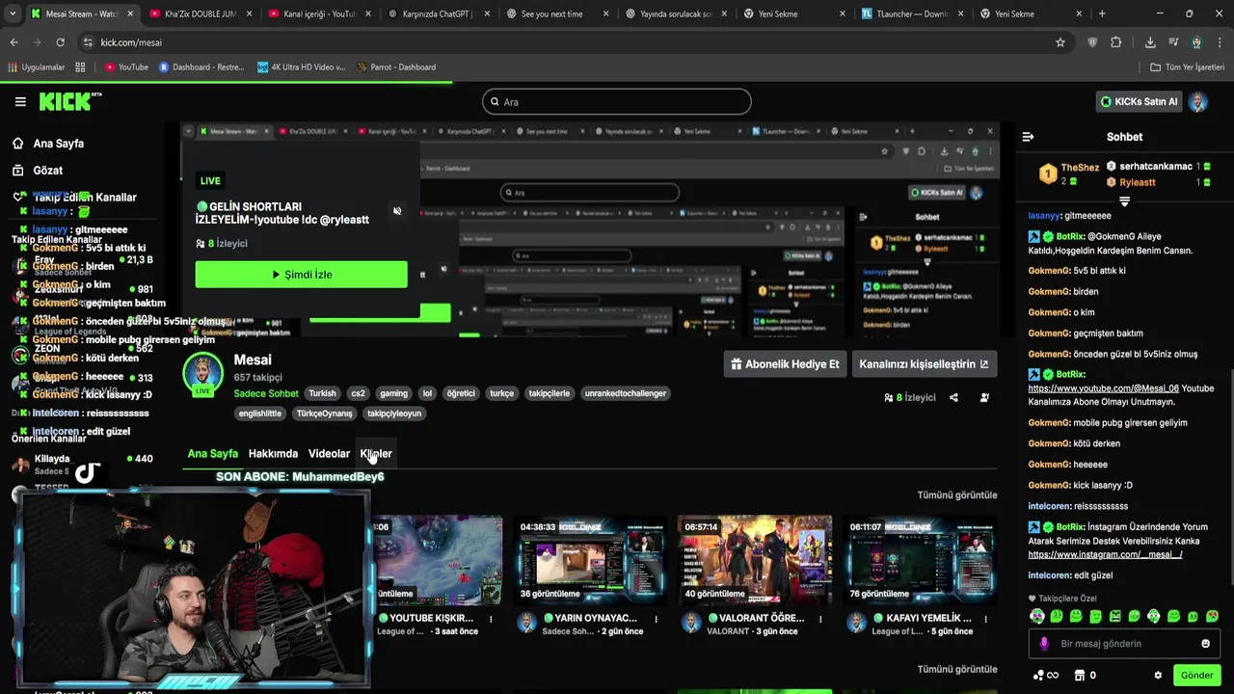This screenshot has height=694, width=1234.
Task: Open the Sadece Sohbet category link
Action: [x=266, y=393]
